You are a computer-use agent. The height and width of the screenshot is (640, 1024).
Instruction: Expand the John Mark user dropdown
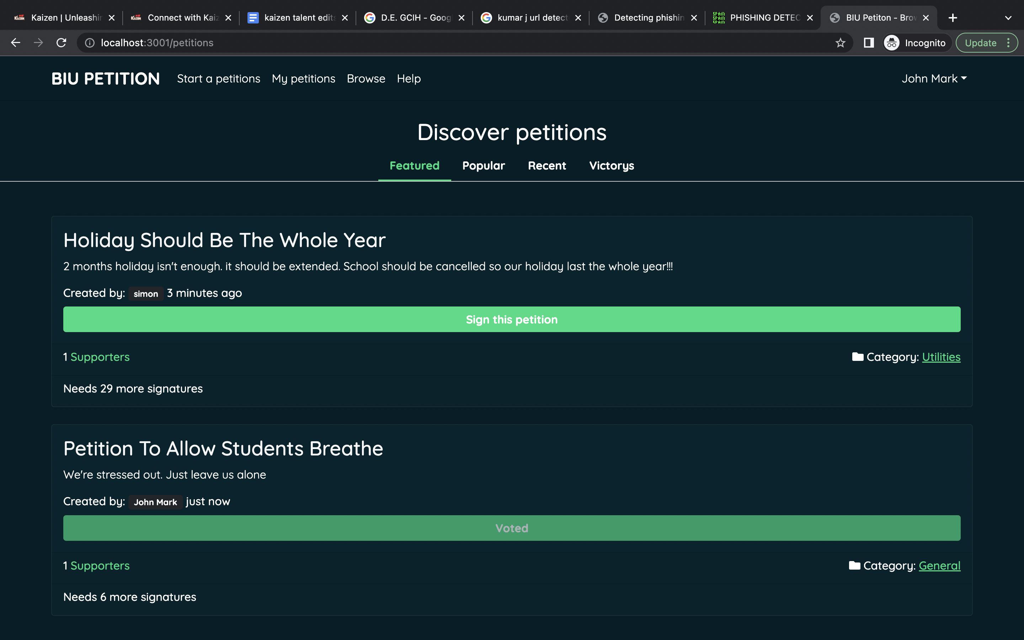[x=934, y=79]
